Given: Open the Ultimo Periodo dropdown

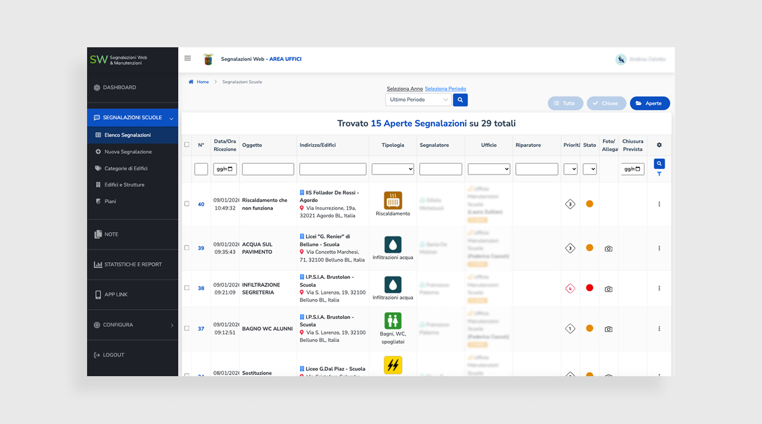Looking at the screenshot, I should 418,100.
